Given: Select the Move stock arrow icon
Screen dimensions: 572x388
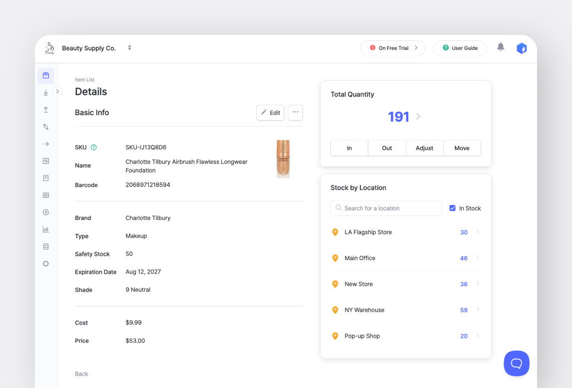Looking at the screenshot, I should (x=45, y=144).
